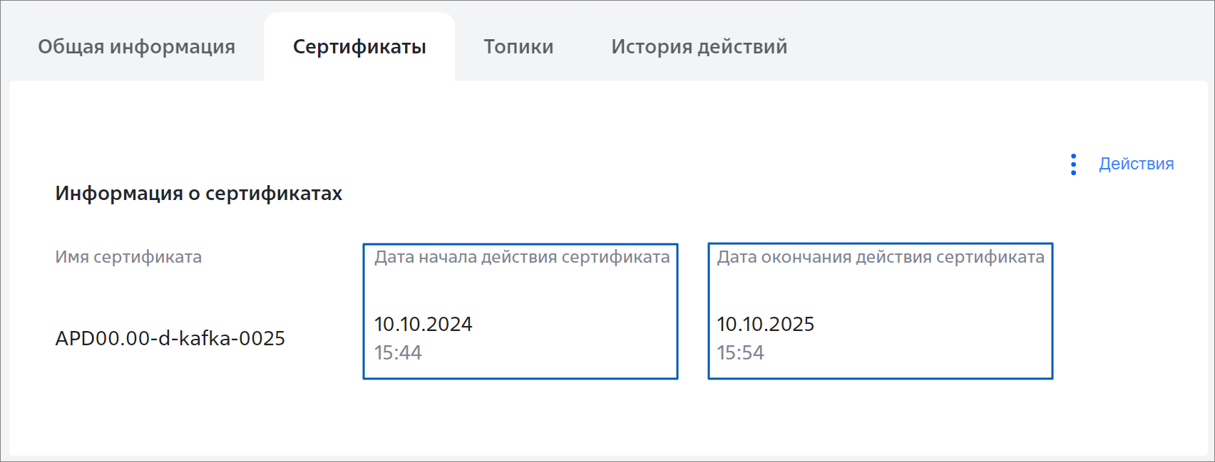
Task: Click the Информация о сертификатах heading
Action: pos(199,194)
